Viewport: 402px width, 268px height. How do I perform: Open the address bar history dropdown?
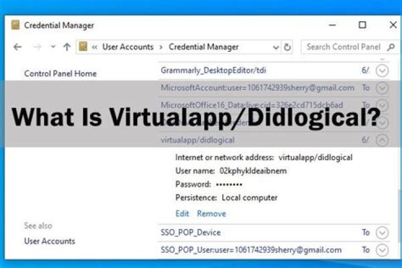pos(276,47)
